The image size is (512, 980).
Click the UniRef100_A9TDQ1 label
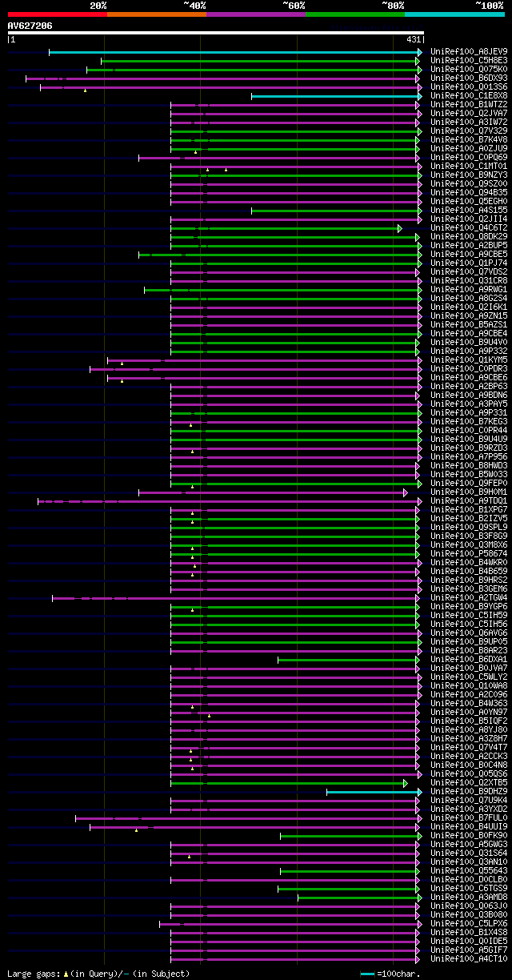click(x=469, y=501)
